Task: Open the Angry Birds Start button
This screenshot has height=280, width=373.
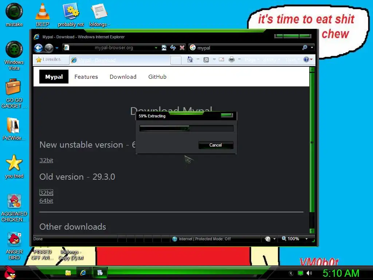Action: click(x=10, y=273)
